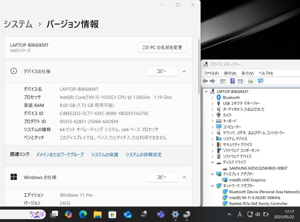
Task: Collapse the LAPTOP-B0K6IKMT root tree node
Action: click(206, 91)
